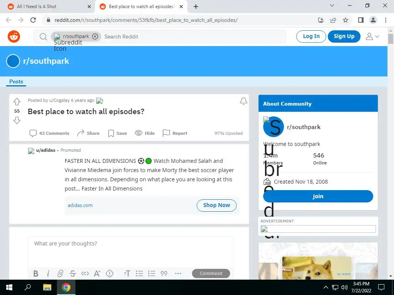Image resolution: width=394 pixels, height=295 pixels.
Task: Open the user account dropdown menu
Action: point(372,36)
